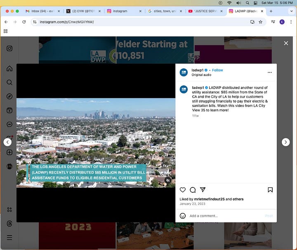Open Spotlight search in menu bar
The height and width of the screenshot is (250, 297).
pyautogui.click(x=247, y=3)
